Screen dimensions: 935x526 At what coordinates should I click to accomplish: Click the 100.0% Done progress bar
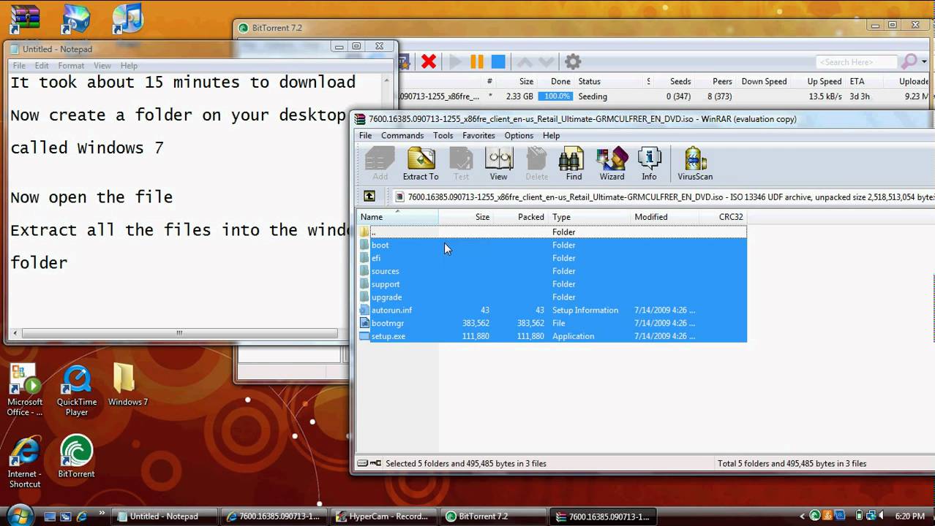[556, 96]
